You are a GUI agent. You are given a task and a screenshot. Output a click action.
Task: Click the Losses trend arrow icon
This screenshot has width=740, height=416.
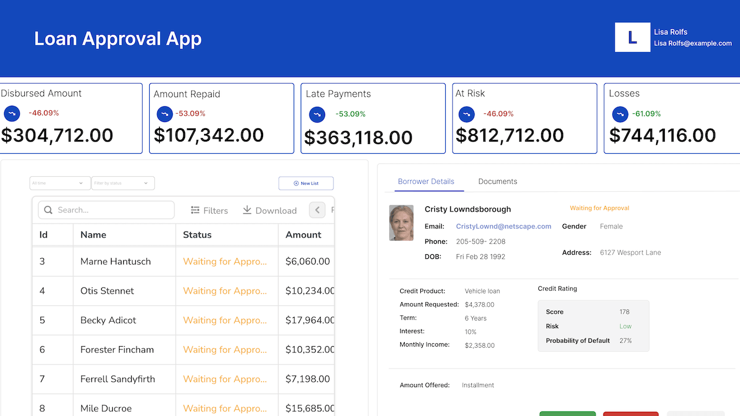point(620,114)
